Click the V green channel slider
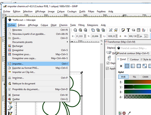 137,87
